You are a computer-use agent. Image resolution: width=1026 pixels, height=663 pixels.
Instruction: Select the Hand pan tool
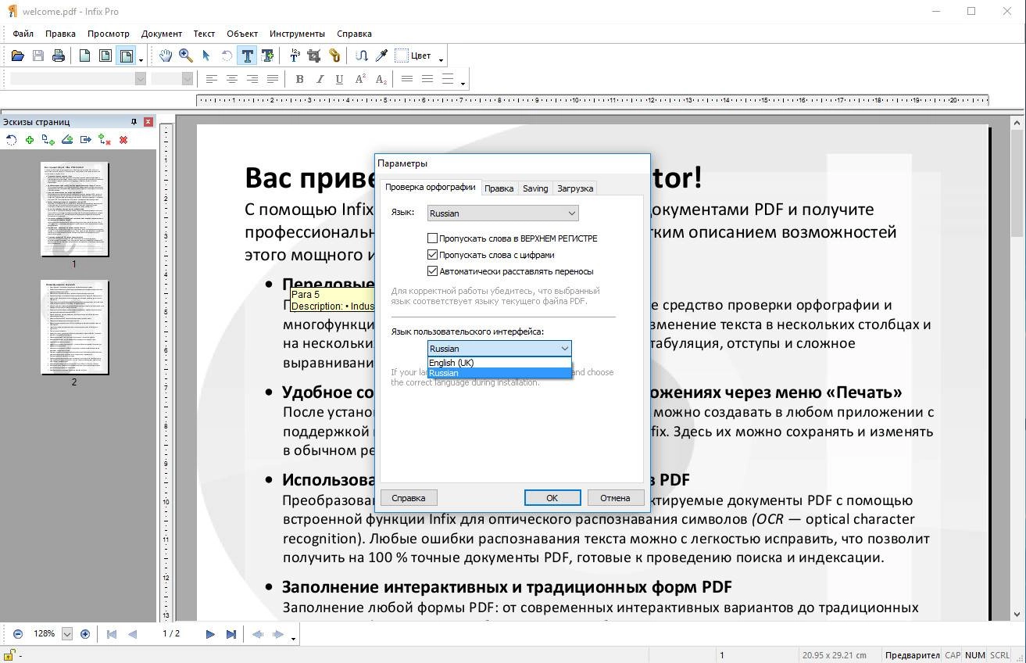point(166,56)
